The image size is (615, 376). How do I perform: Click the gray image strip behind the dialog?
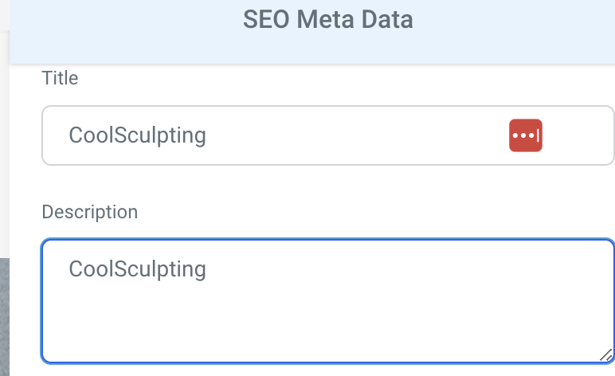[x=4, y=317]
